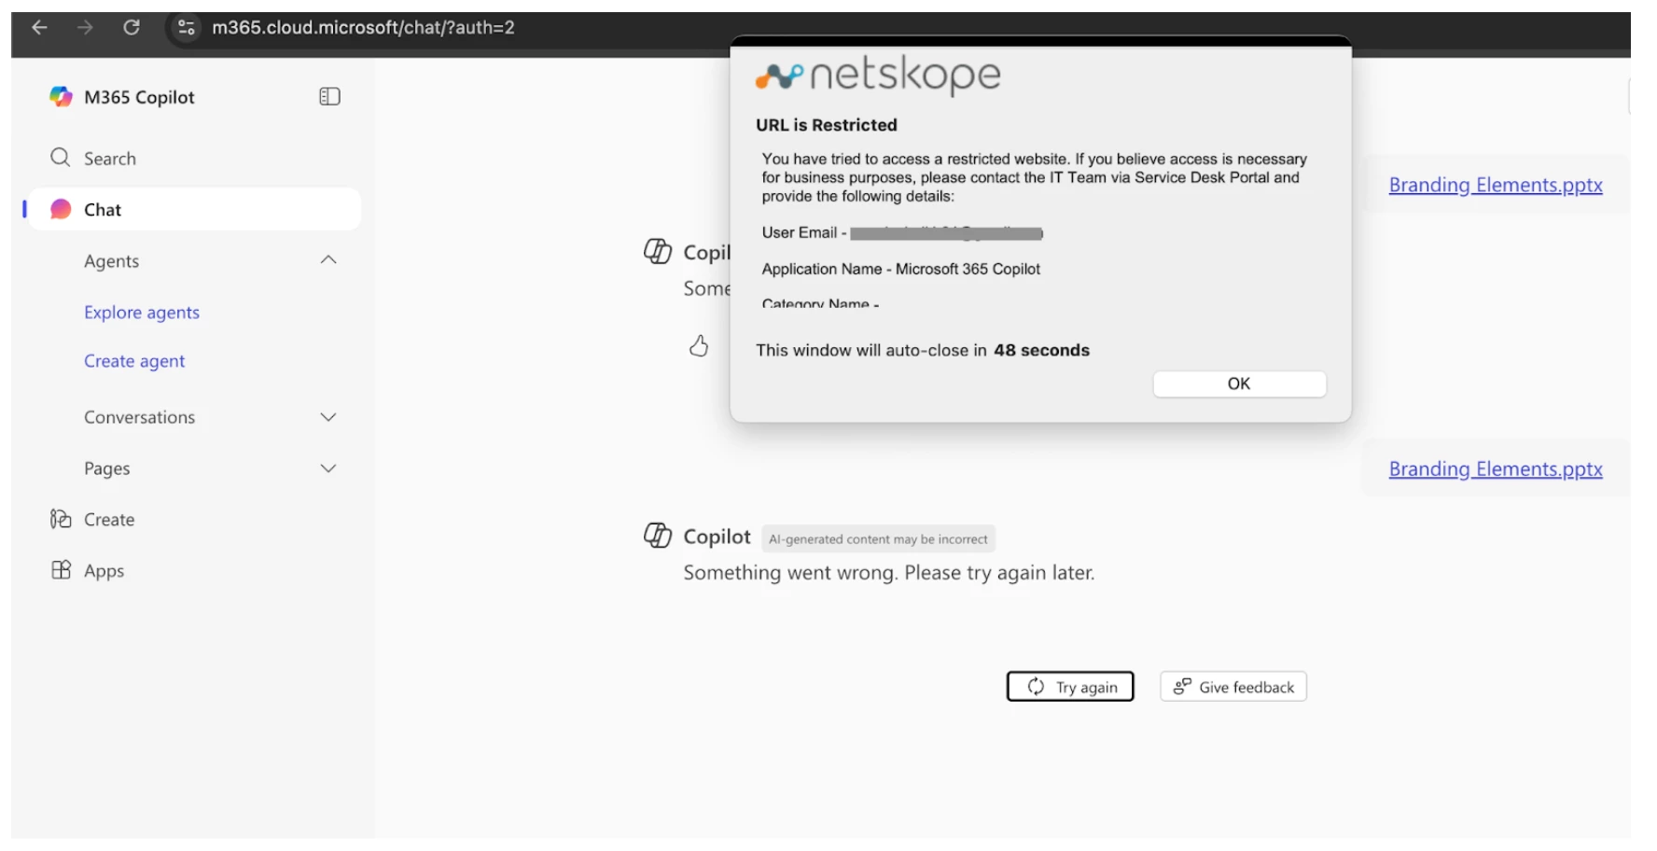This screenshot has width=1657, height=851.
Task: Click 'Application Name - Microsoft 365 Copilot' text
Action: [x=901, y=269]
